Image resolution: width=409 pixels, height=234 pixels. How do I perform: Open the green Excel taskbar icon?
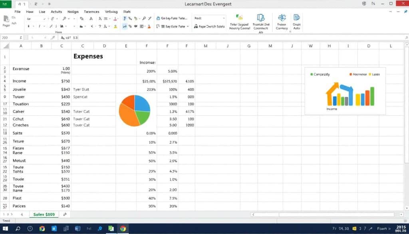111,228
